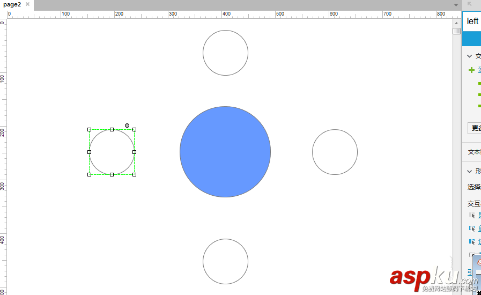This screenshot has height=295, width=481.
Task: Click the selected interaction style icon
Action: 472,242
